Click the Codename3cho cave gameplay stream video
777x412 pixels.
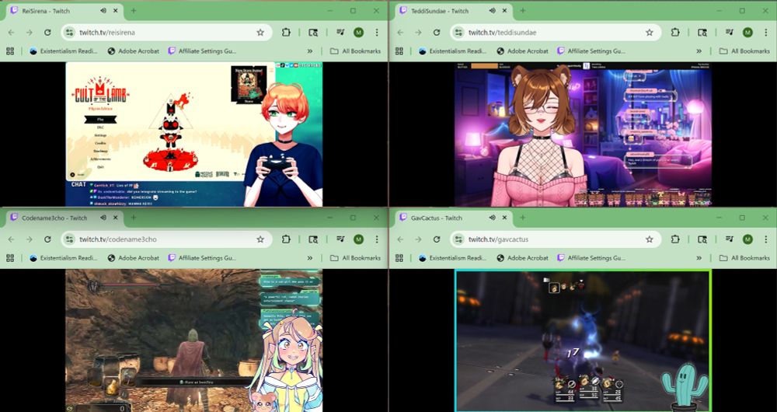coord(194,340)
